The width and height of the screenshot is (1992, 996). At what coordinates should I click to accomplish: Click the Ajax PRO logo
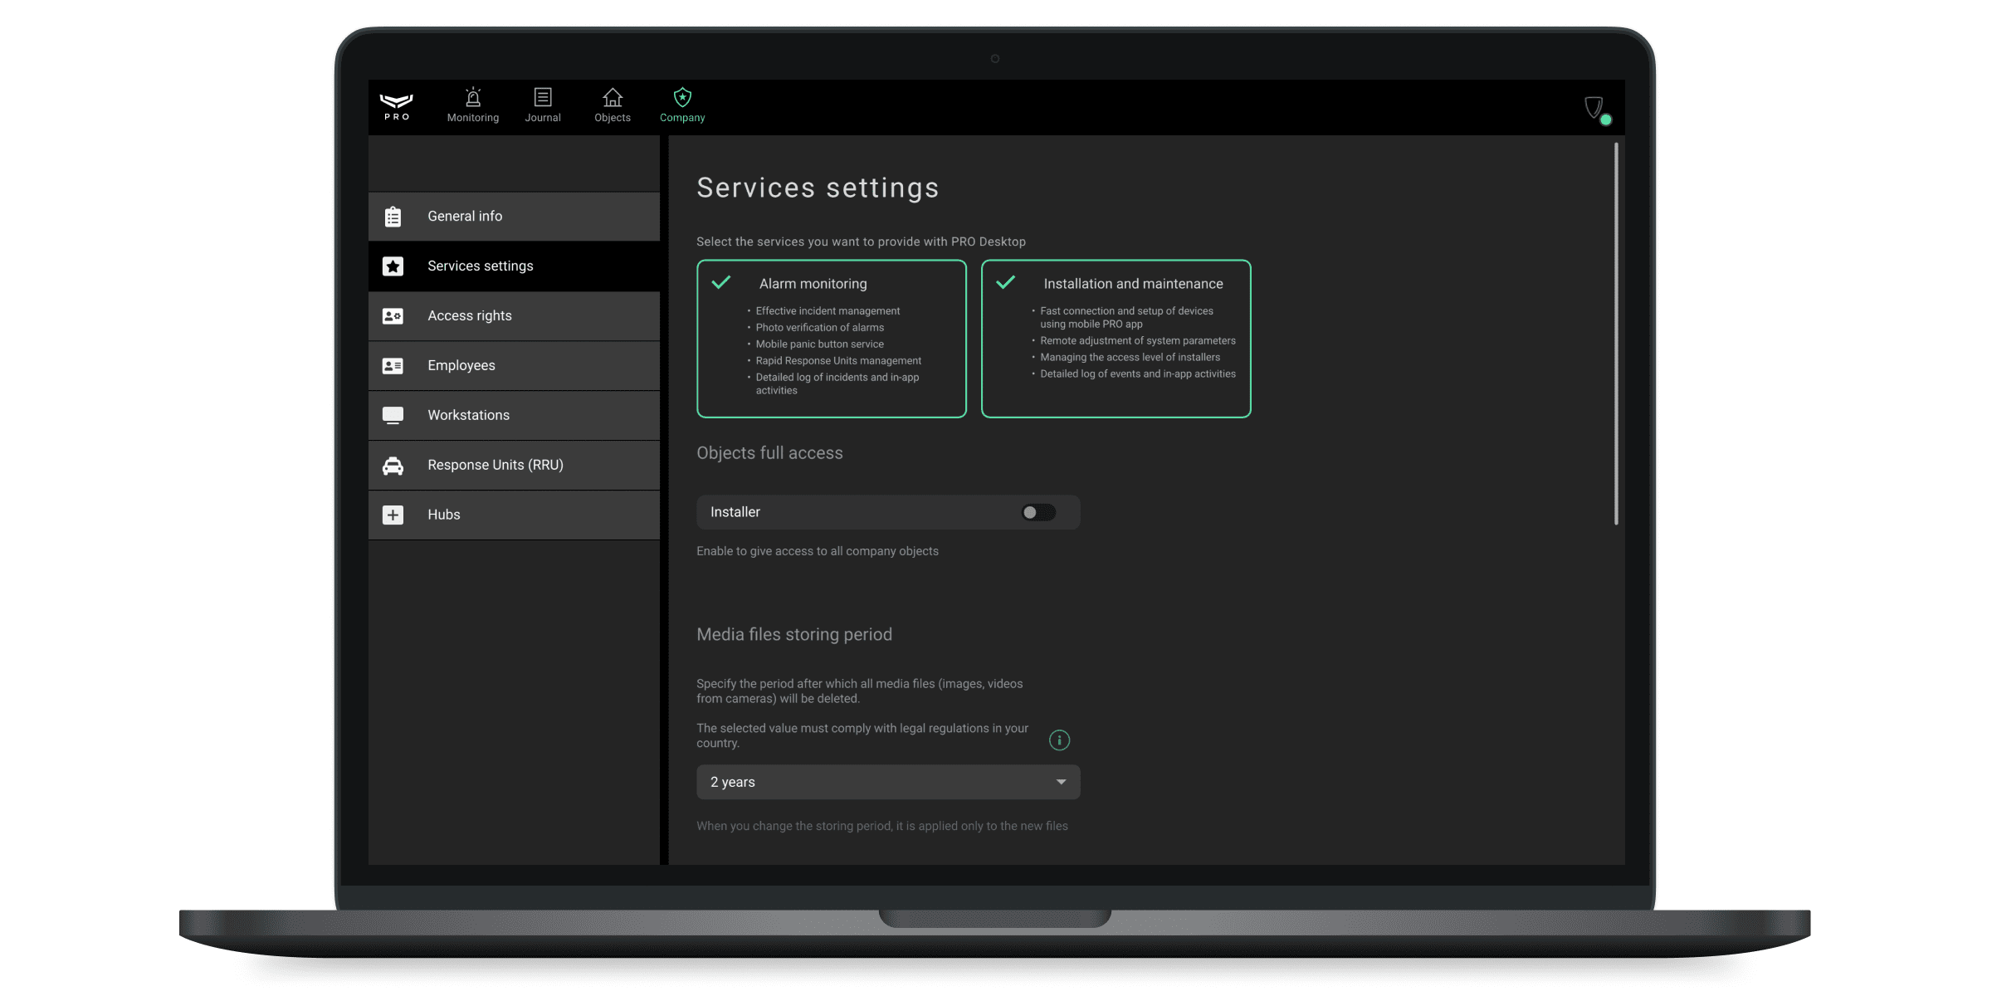tap(397, 106)
